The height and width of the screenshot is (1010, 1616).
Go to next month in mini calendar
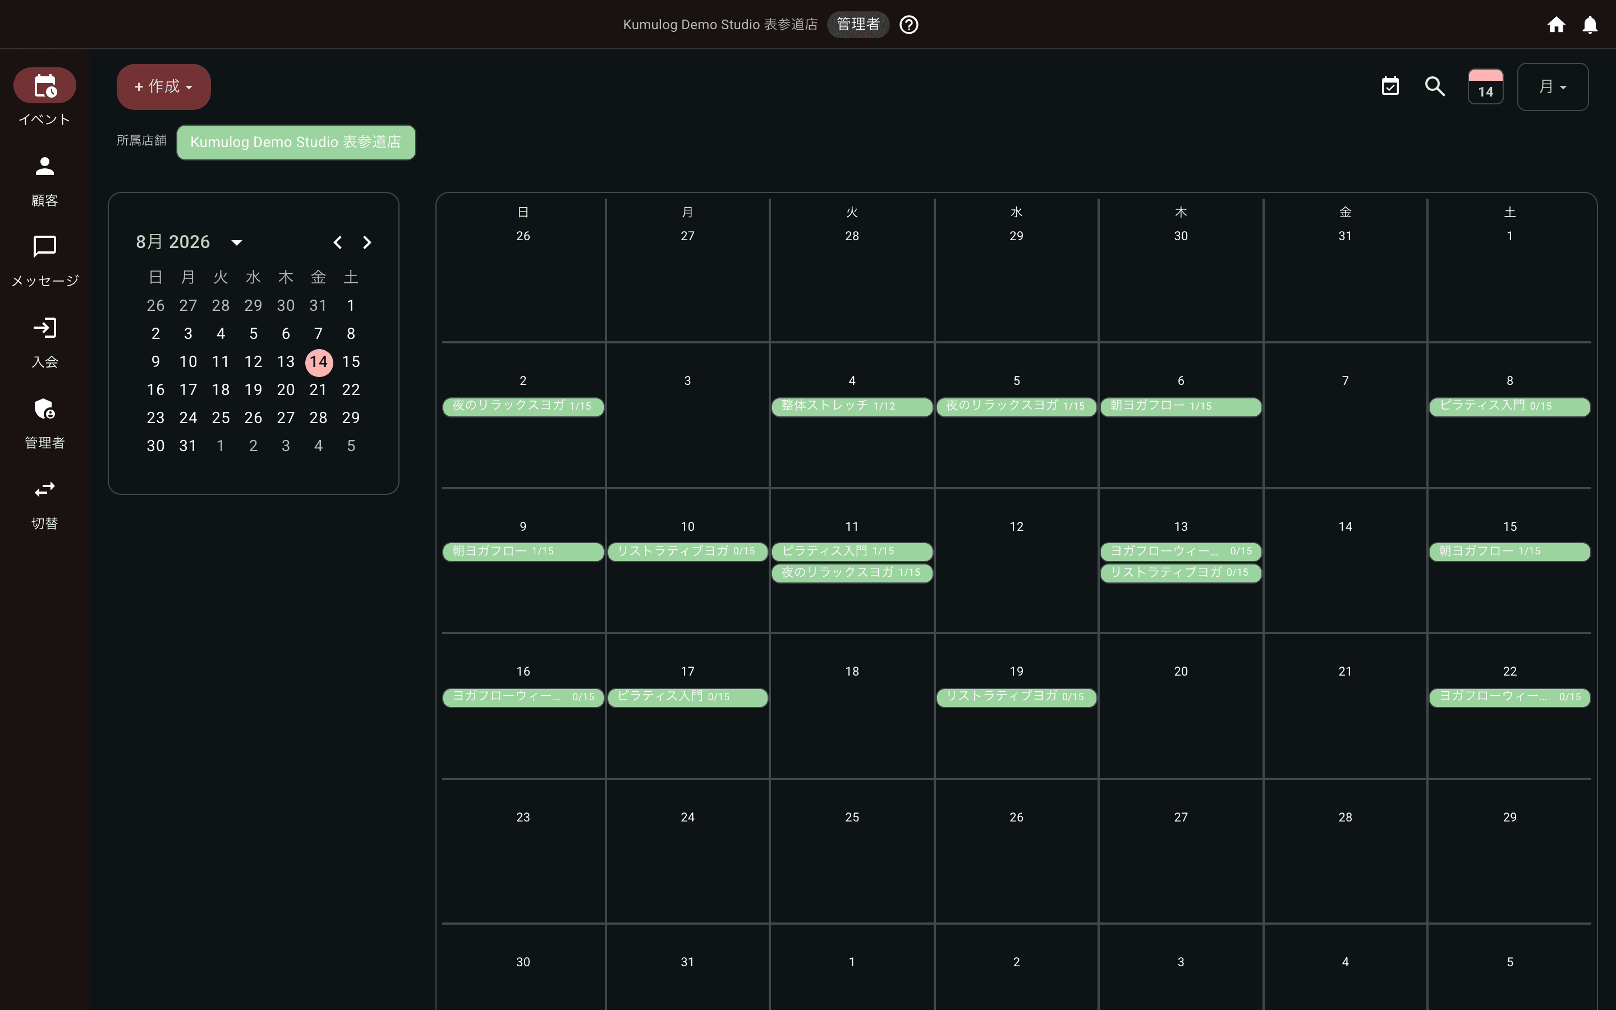tap(366, 242)
